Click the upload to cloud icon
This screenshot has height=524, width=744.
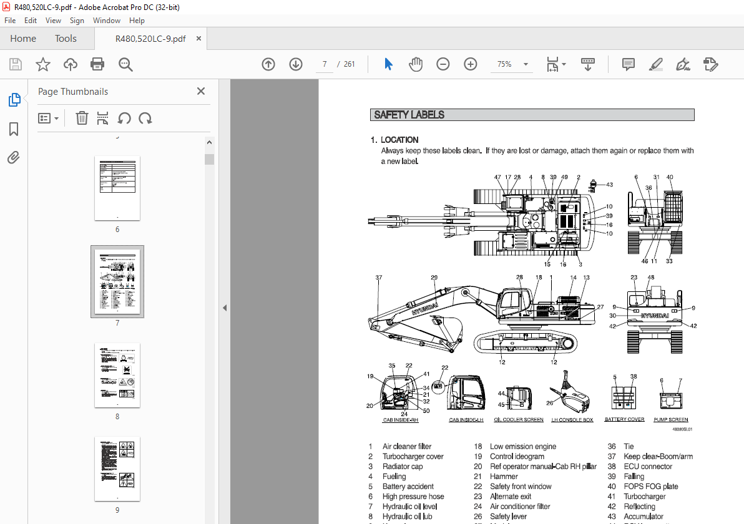(x=71, y=64)
